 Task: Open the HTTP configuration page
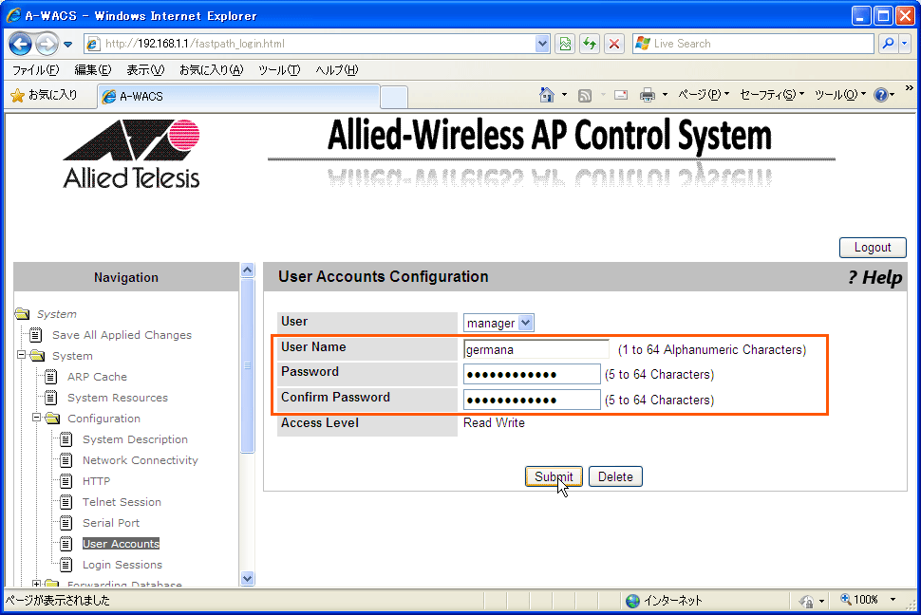[96, 481]
